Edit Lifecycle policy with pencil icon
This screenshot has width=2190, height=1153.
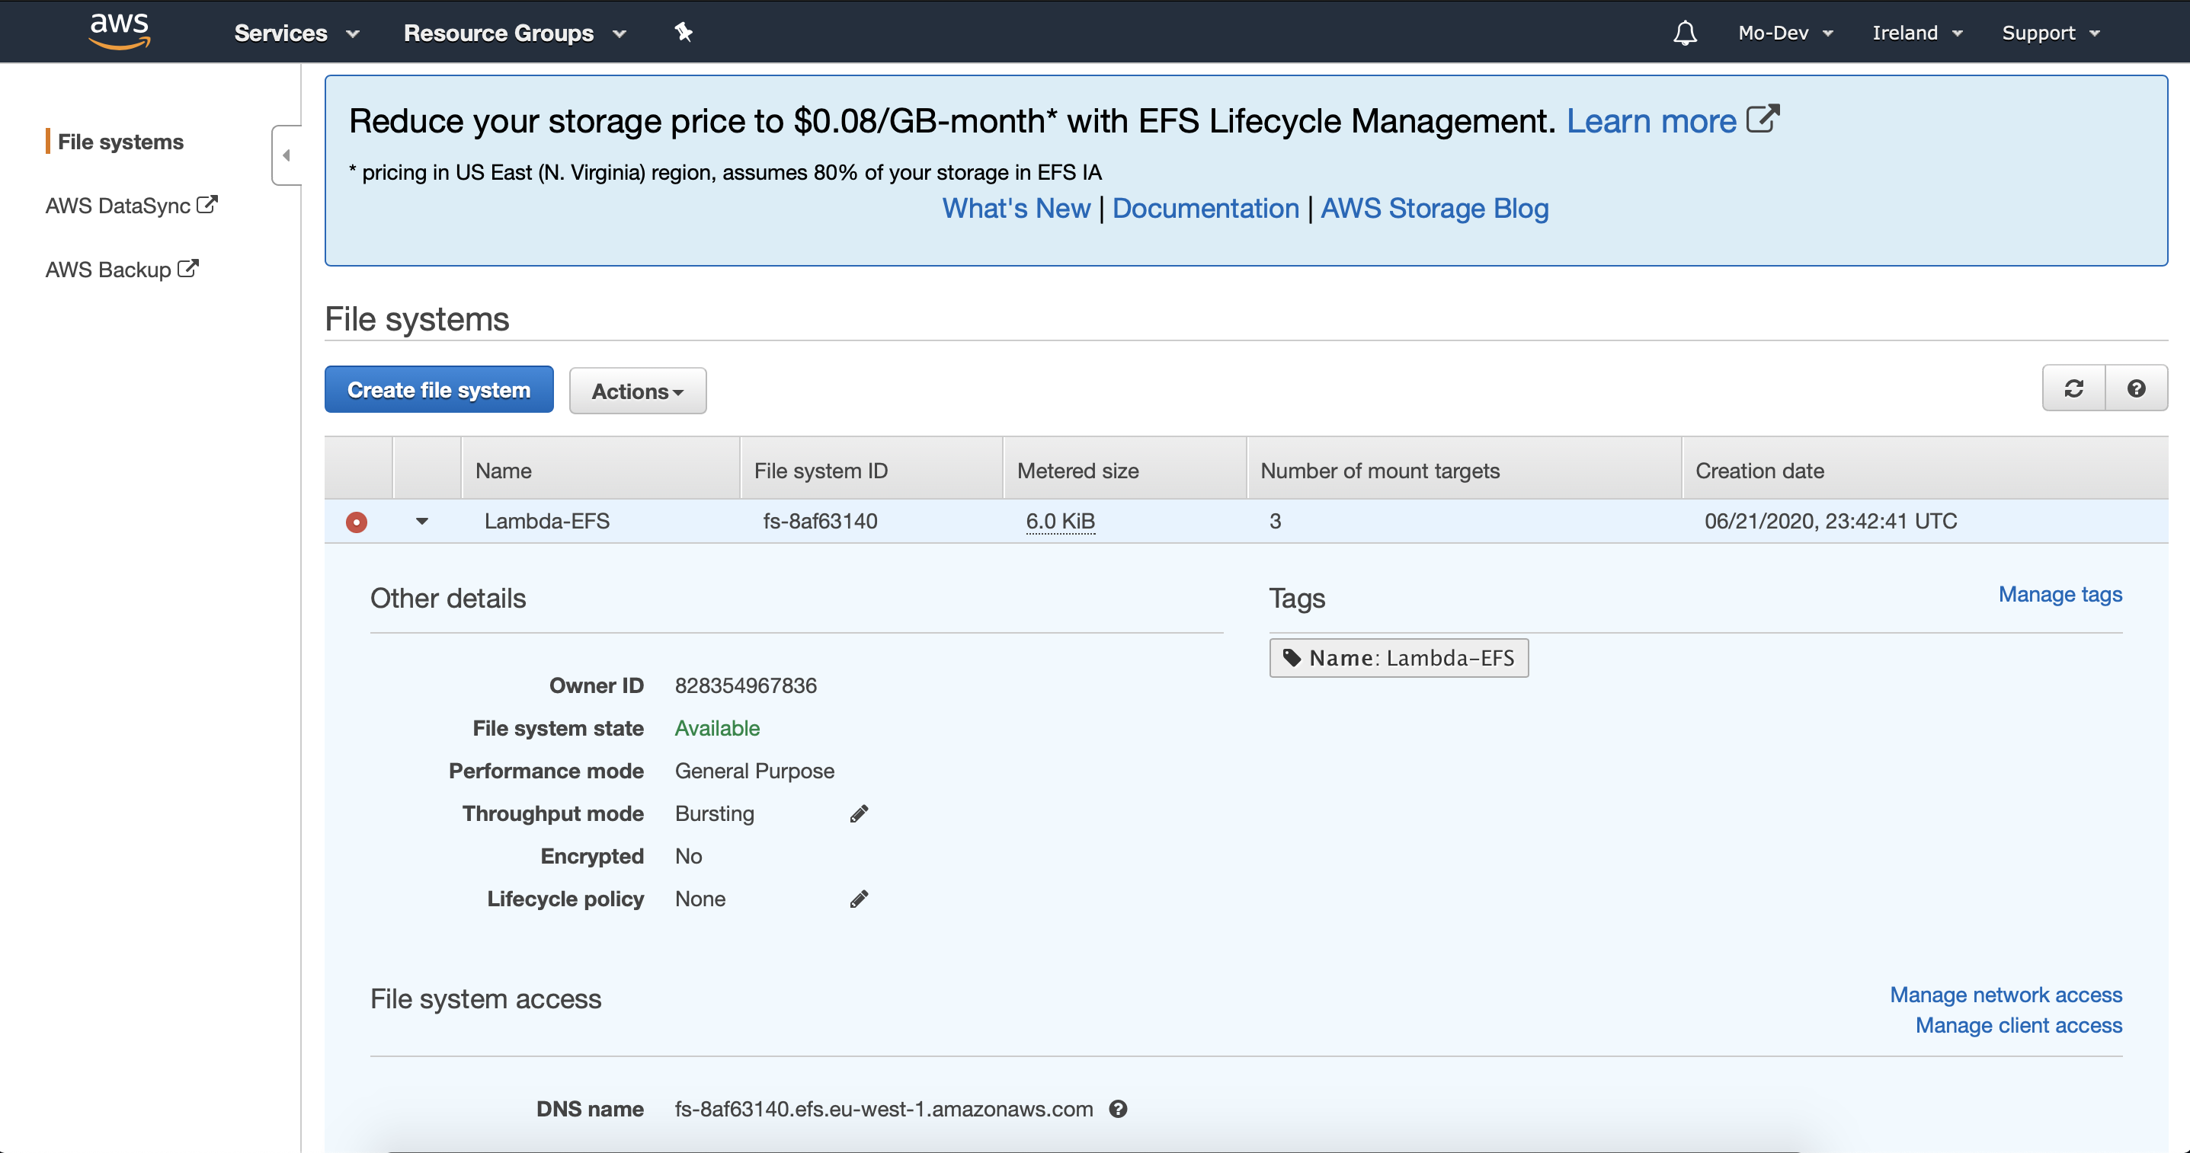859,899
